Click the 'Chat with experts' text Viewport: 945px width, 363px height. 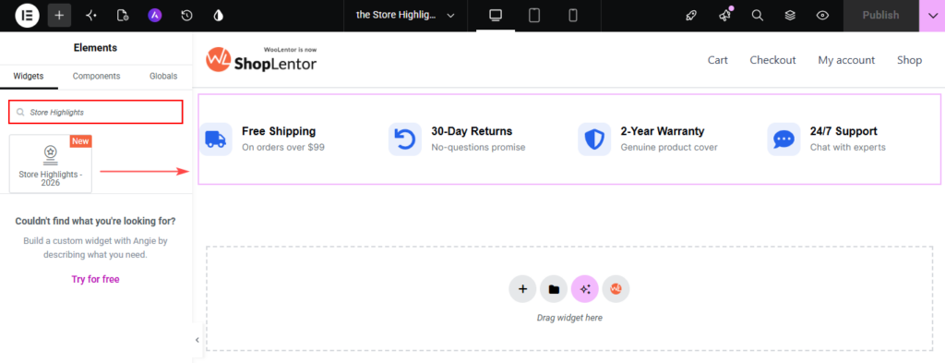pyautogui.click(x=848, y=147)
